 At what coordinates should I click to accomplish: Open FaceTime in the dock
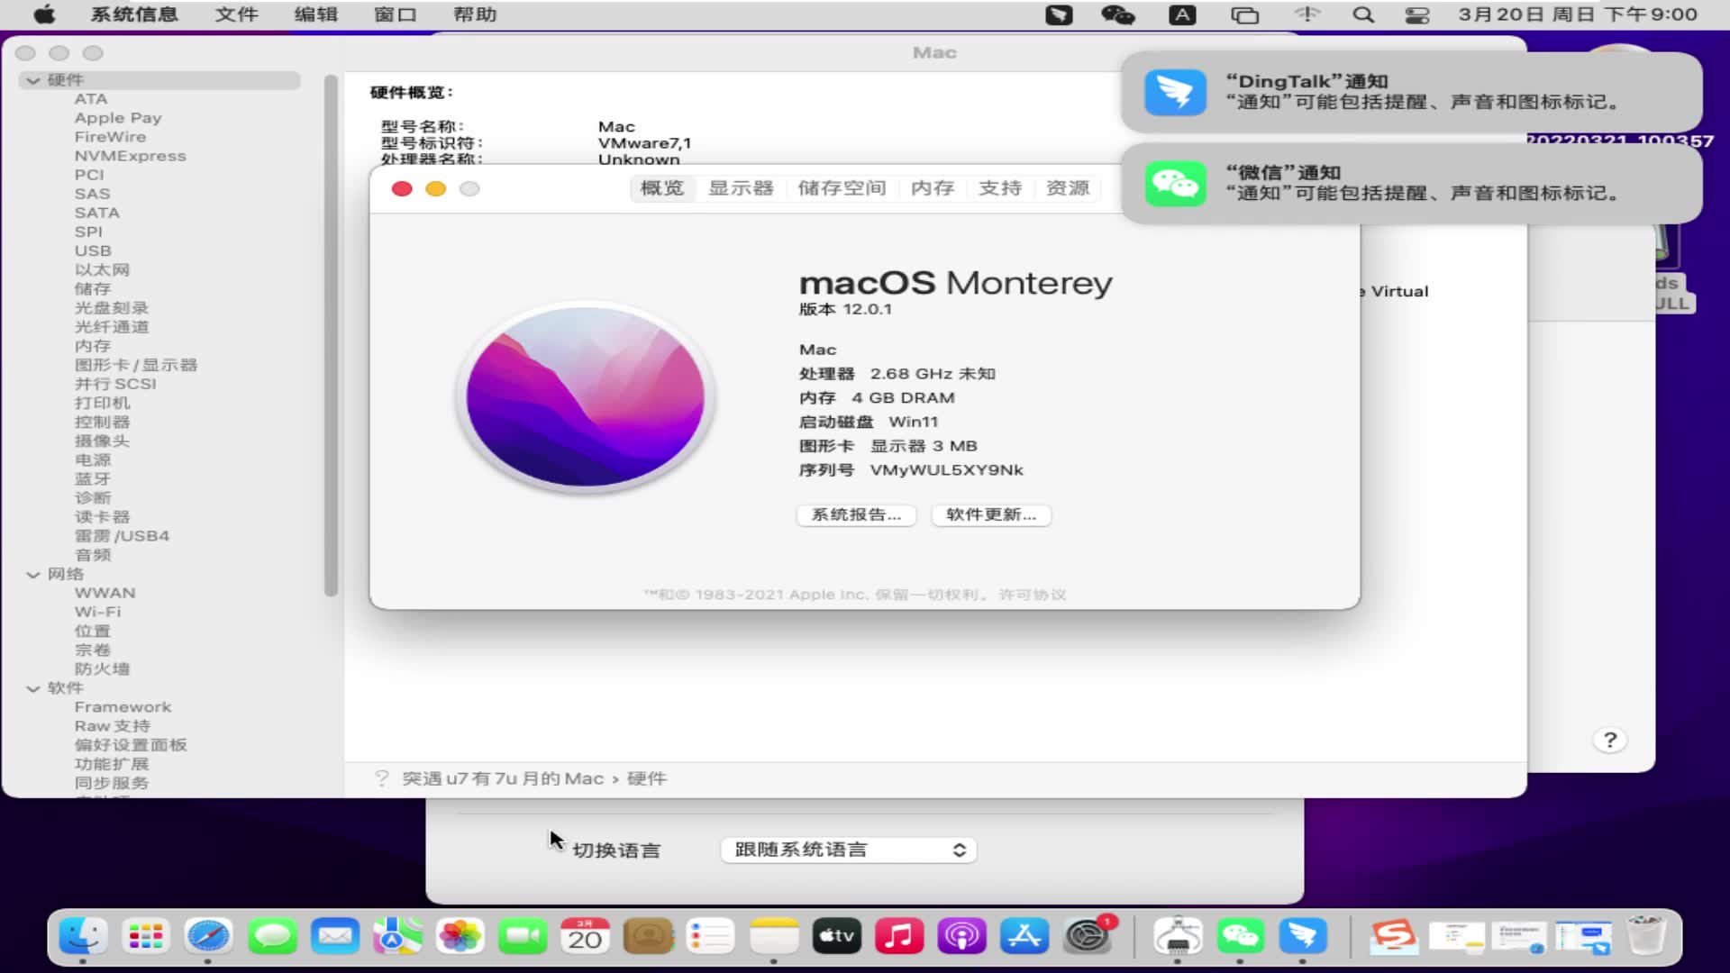tap(523, 937)
